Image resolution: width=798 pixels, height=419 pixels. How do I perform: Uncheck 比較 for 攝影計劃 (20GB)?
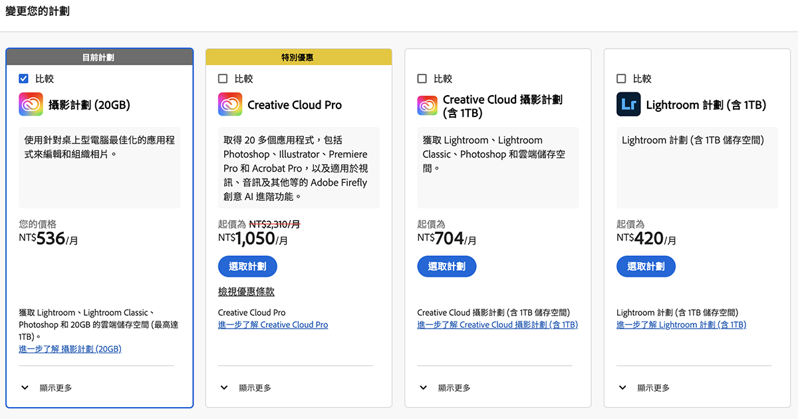coord(24,78)
